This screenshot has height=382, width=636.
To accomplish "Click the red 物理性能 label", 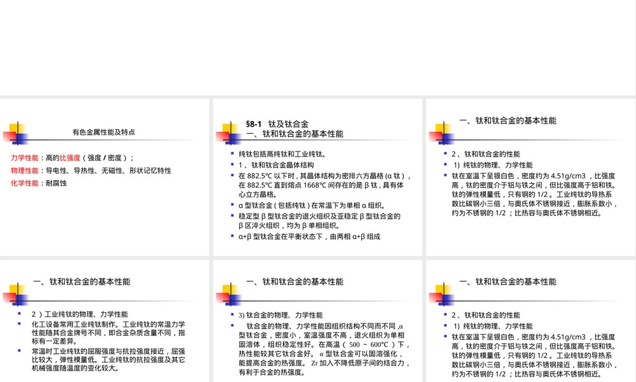I will click(x=25, y=171).
